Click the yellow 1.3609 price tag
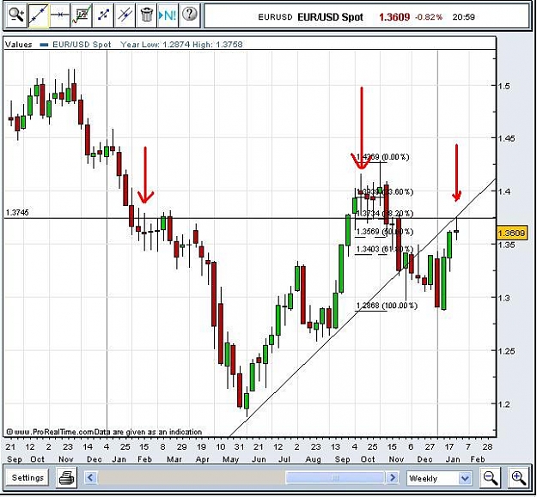The image size is (537, 497). [511, 233]
